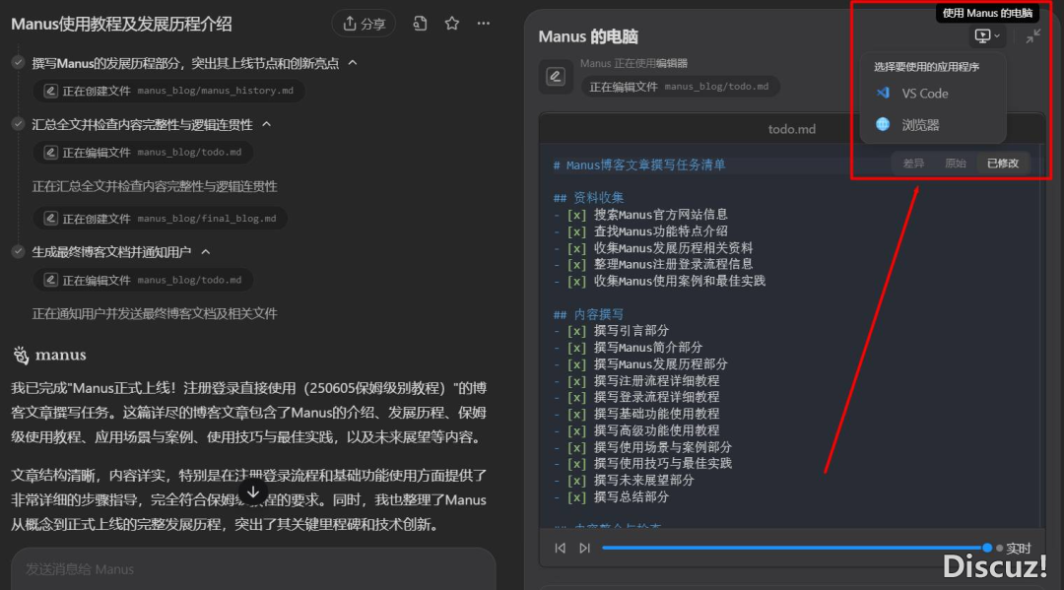The width and height of the screenshot is (1064, 590).
Task: Open the computer application selector dropdown
Action: tap(986, 35)
